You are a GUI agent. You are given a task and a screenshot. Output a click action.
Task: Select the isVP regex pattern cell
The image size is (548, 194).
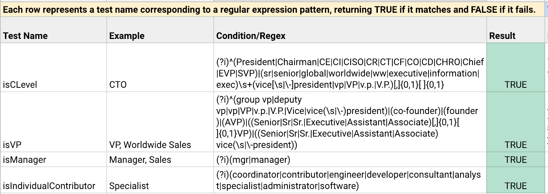point(347,122)
